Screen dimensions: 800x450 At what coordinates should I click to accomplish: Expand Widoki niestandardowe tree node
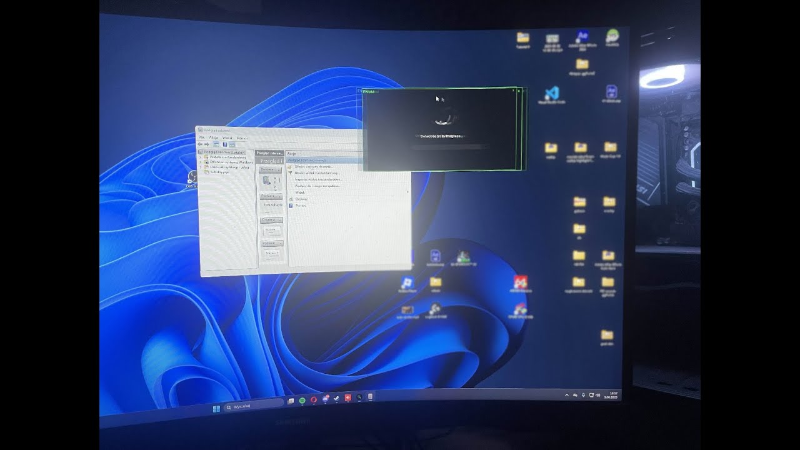click(x=201, y=157)
